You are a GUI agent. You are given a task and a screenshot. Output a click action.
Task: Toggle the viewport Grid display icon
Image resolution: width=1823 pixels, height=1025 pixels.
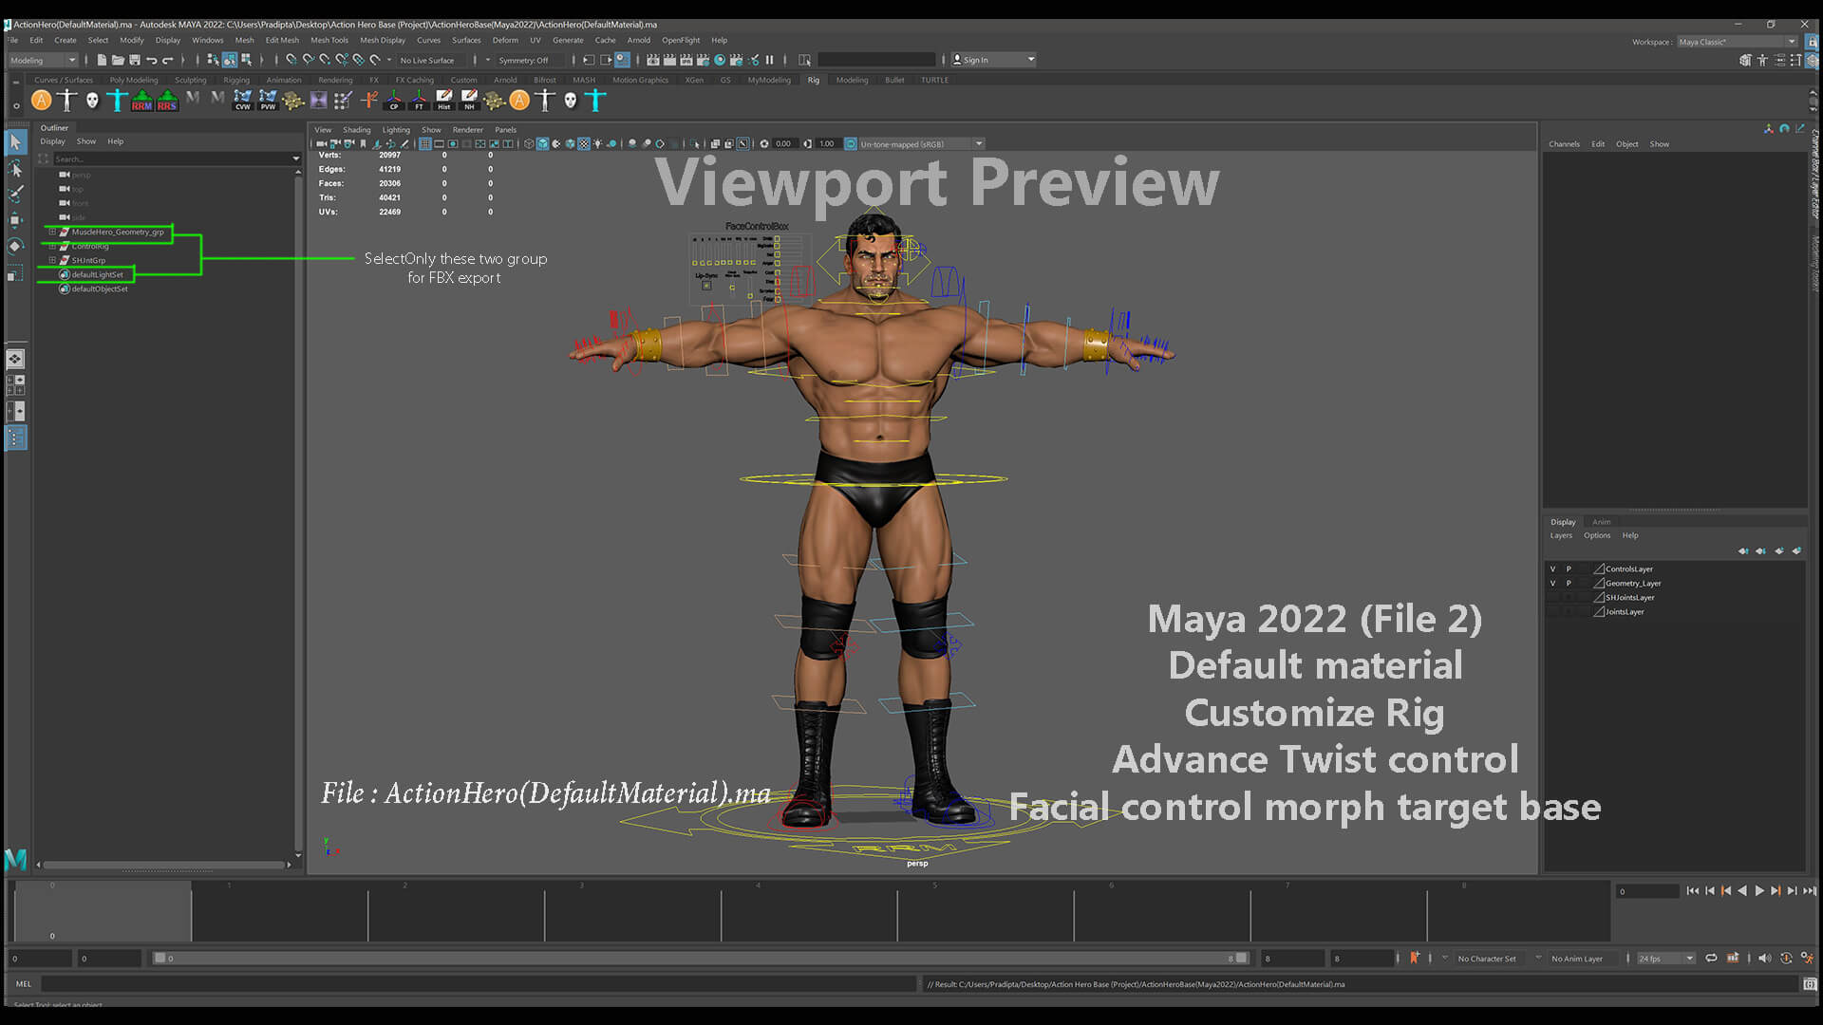tap(424, 144)
